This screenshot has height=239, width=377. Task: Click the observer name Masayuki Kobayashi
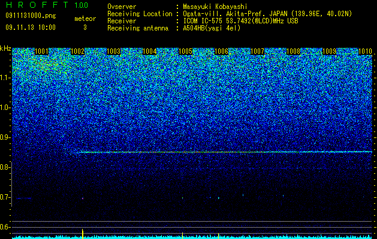coord(215,7)
